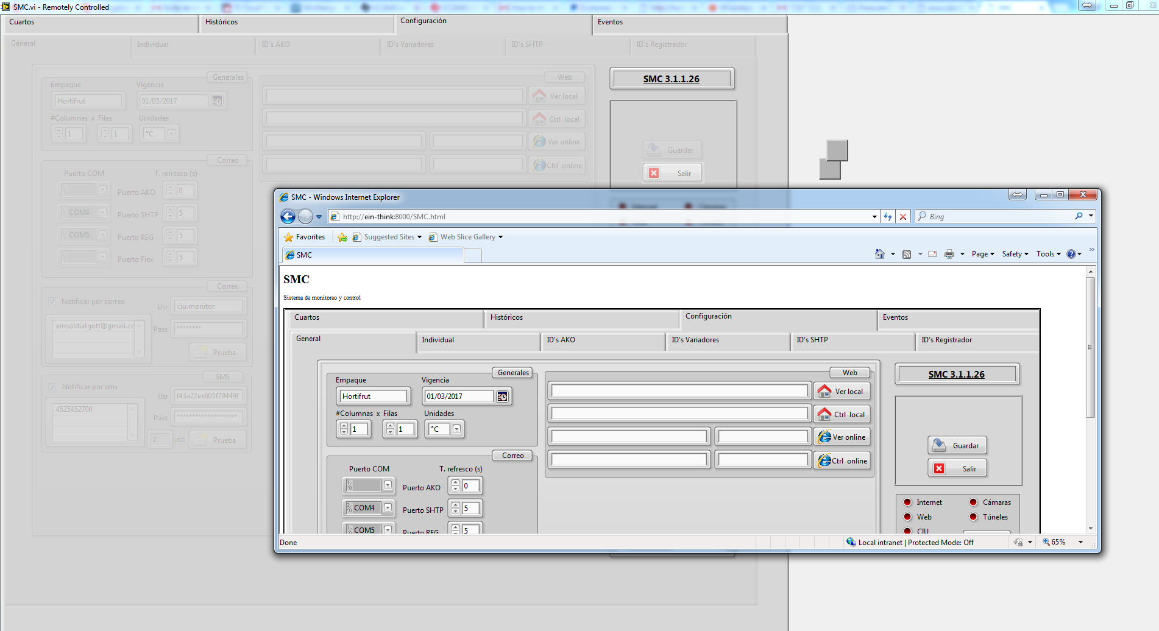This screenshot has width=1159, height=631.
Task: Open the Vigencia calendar picker in IE page
Action: [502, 397]
